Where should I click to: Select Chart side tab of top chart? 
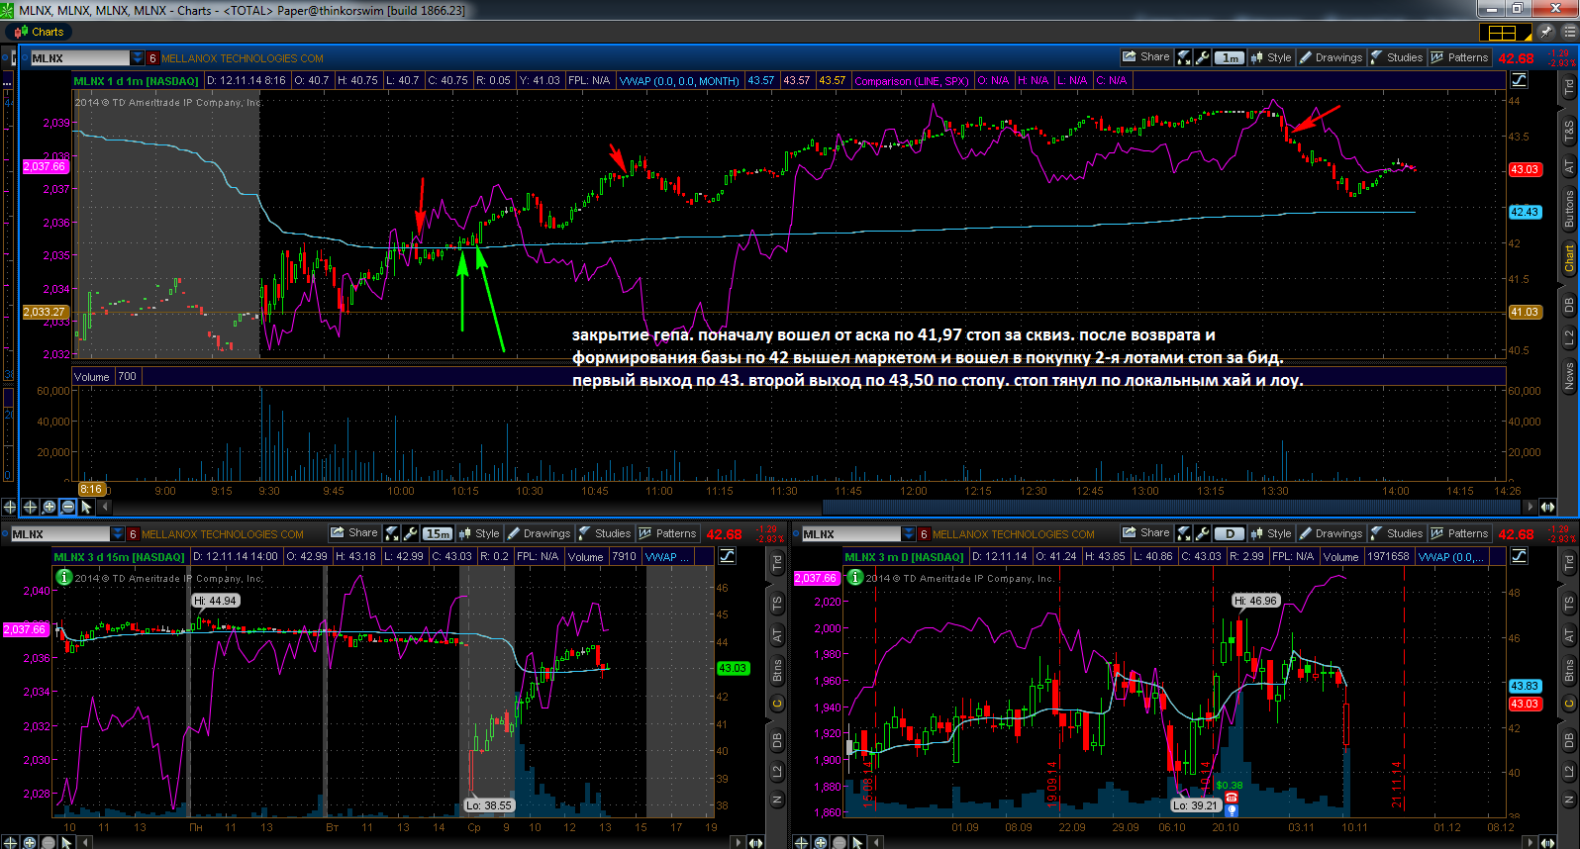[x=1569, y=259]
